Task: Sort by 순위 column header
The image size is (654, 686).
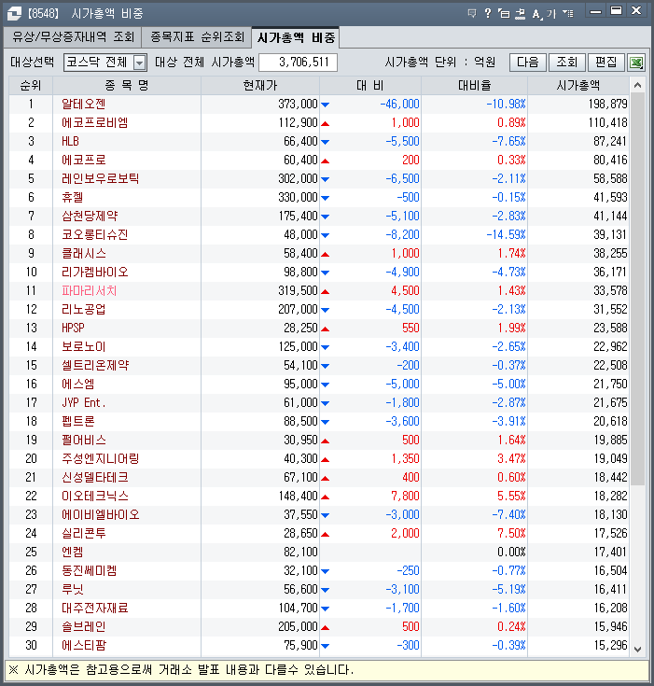Action: (x=31, y=85)
